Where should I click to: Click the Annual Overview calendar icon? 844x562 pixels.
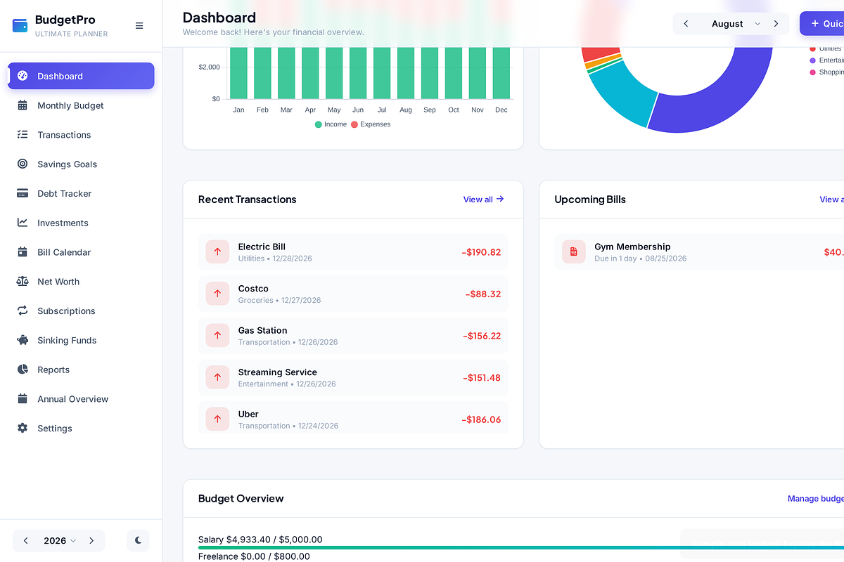point(23,399)
